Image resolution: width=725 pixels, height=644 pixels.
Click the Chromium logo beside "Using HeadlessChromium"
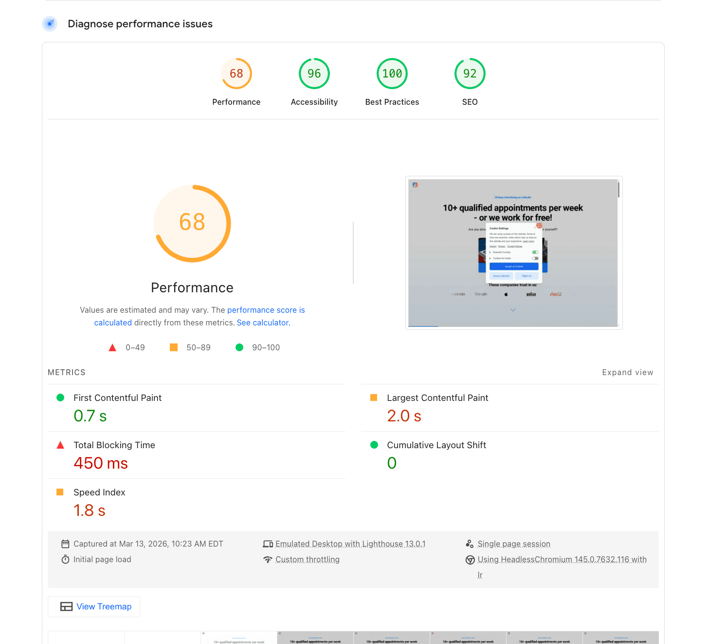click(x=470, y=560)
